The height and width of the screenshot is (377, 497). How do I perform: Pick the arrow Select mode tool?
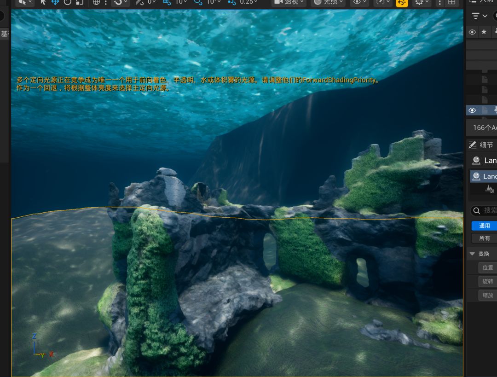pos(43,2)
